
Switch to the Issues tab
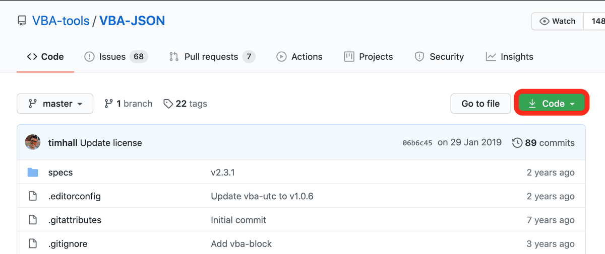coord(111,57)
